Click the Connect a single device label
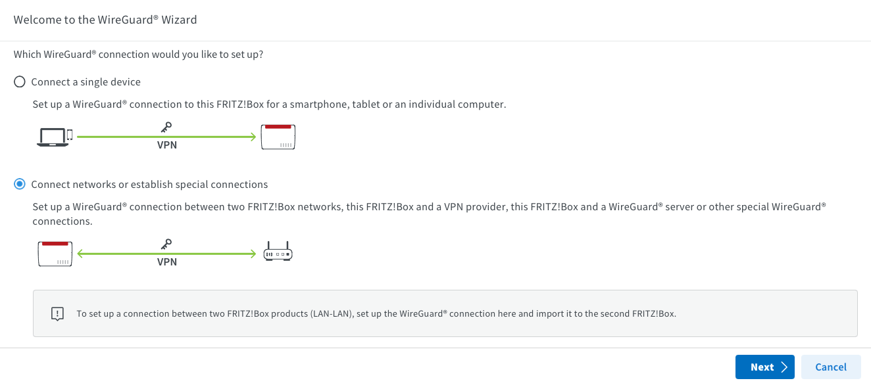 (86, 82)
